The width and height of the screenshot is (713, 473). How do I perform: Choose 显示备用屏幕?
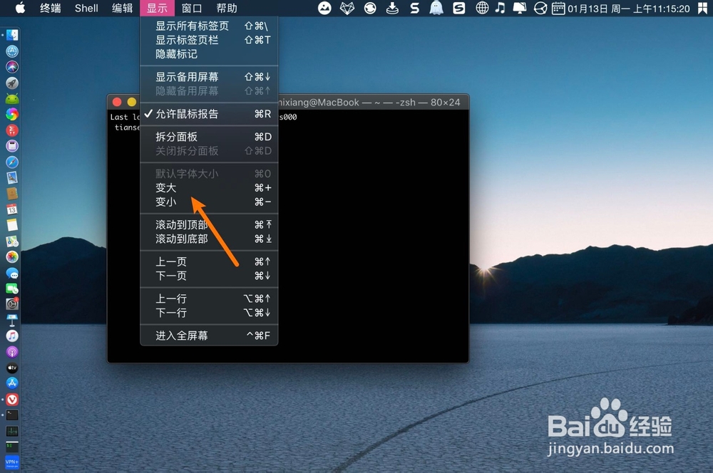tap(209, 77)
